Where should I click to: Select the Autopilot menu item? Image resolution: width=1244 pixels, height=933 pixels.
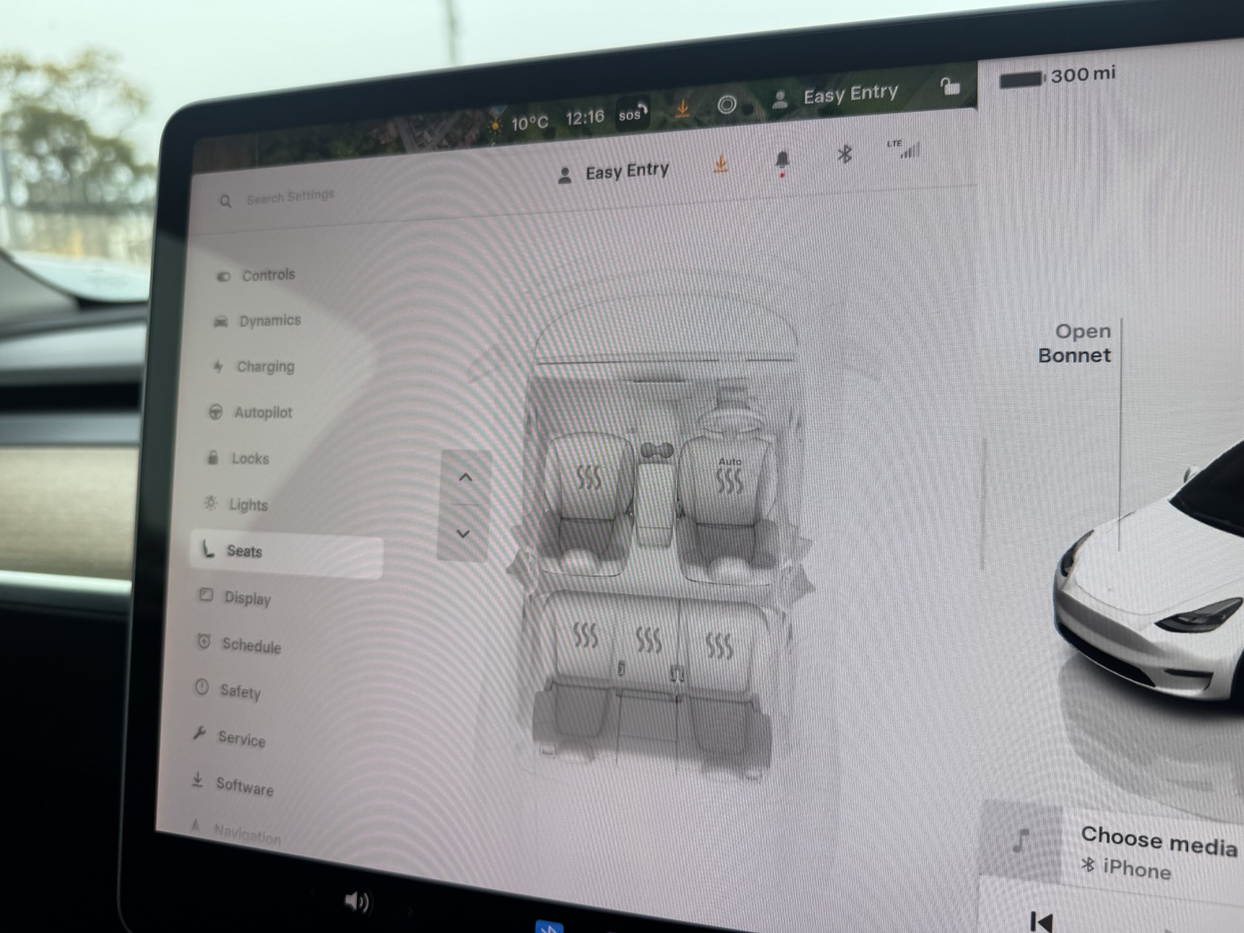coord(262,413)
